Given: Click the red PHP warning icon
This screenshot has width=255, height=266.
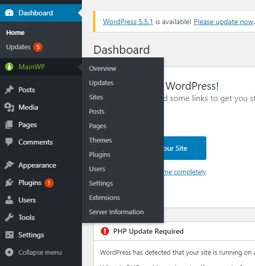Looking at the screenshot, I should click(105, 231).
